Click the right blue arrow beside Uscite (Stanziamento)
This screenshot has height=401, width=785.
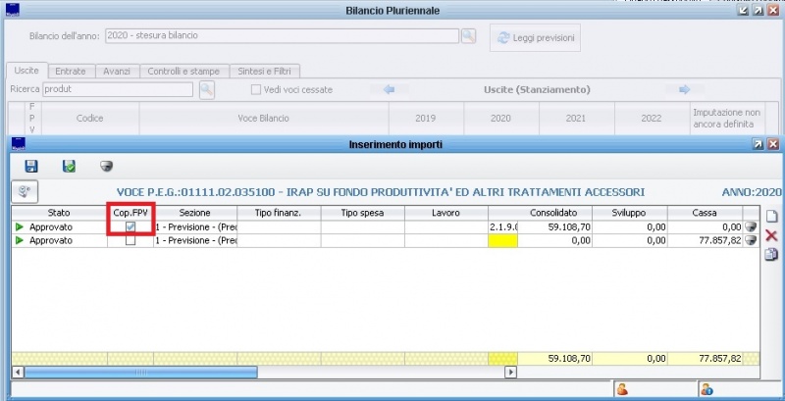pos(684,90)
